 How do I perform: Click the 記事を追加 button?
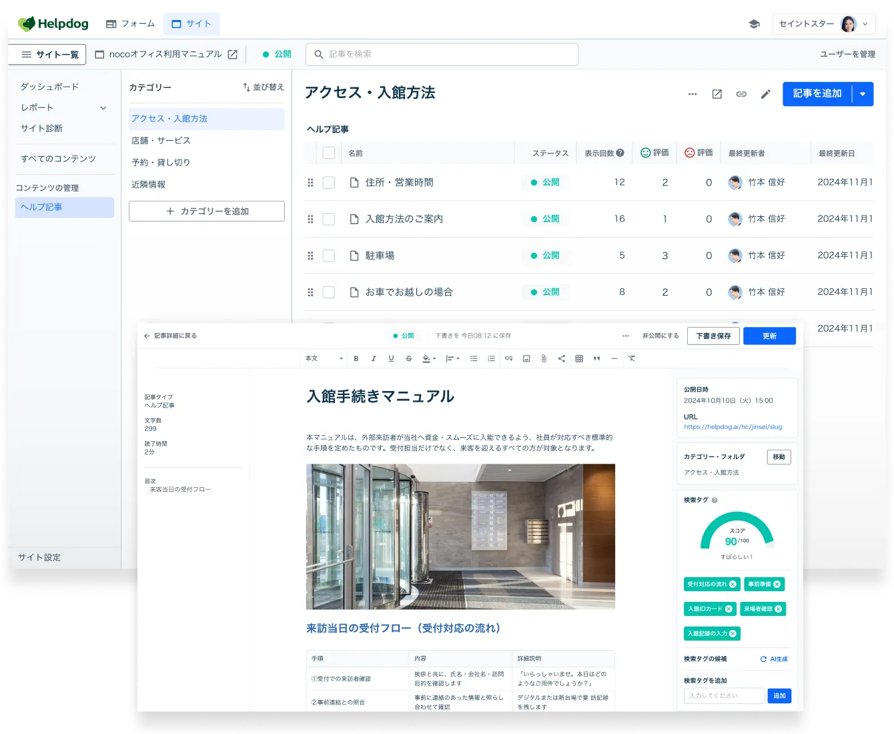[817, 94]
